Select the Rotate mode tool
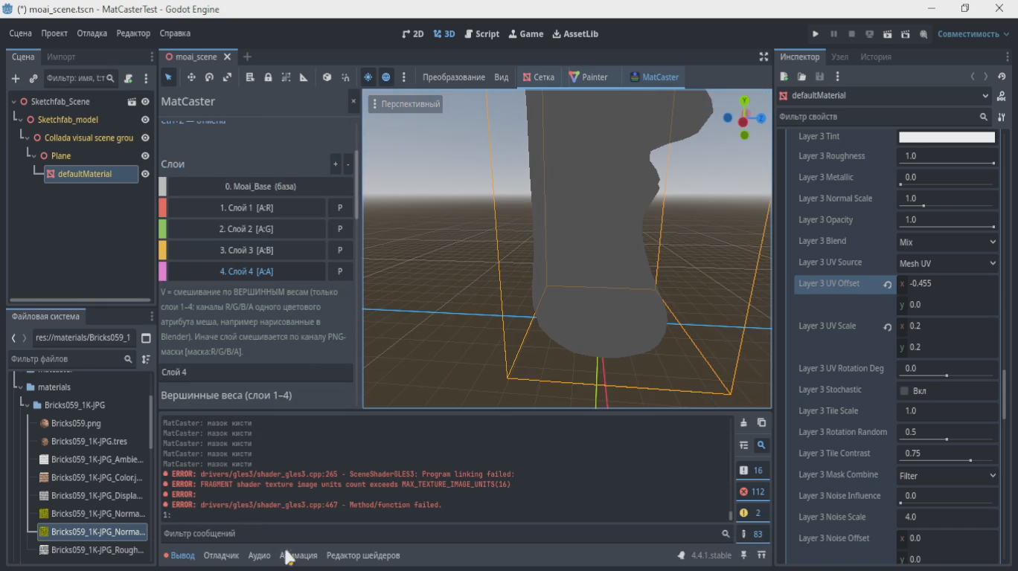The height and width of the screenshot is (571, 1018). (209, 77)
